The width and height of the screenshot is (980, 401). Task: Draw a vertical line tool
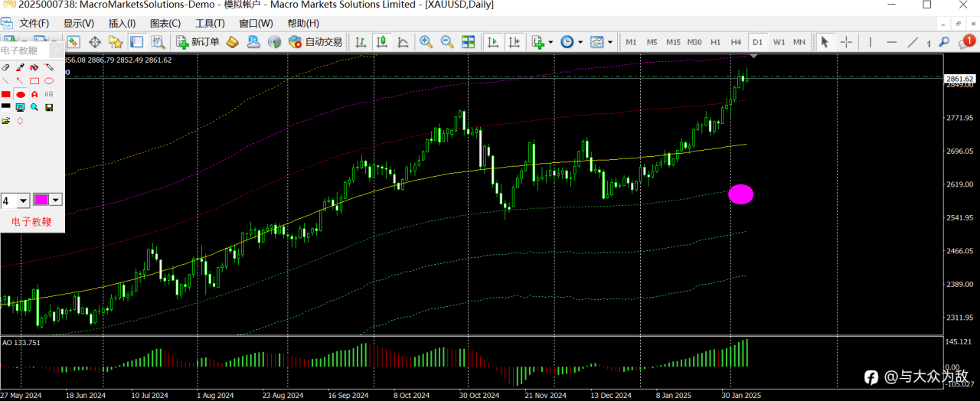[x=870, y=42]
